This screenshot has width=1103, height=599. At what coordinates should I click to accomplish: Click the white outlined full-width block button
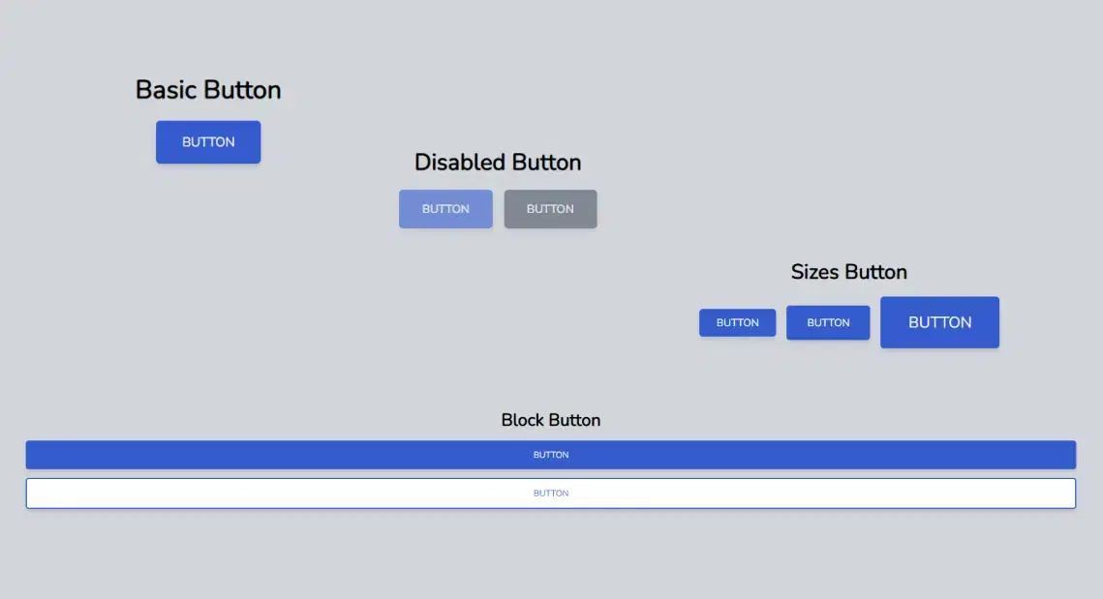[550, 494]
